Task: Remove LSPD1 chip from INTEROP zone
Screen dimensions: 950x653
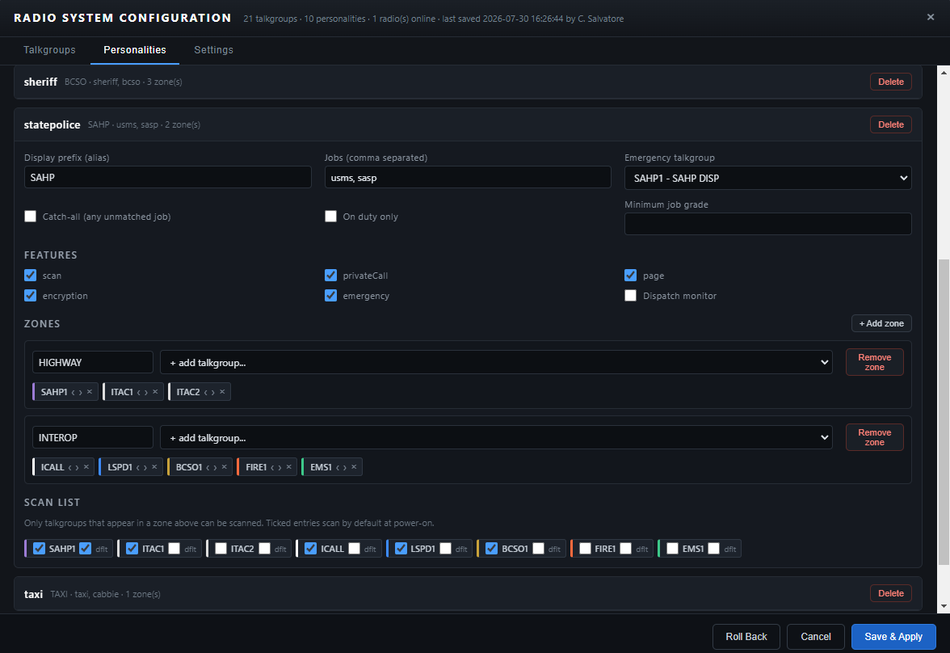Action: tap(154, 467)
